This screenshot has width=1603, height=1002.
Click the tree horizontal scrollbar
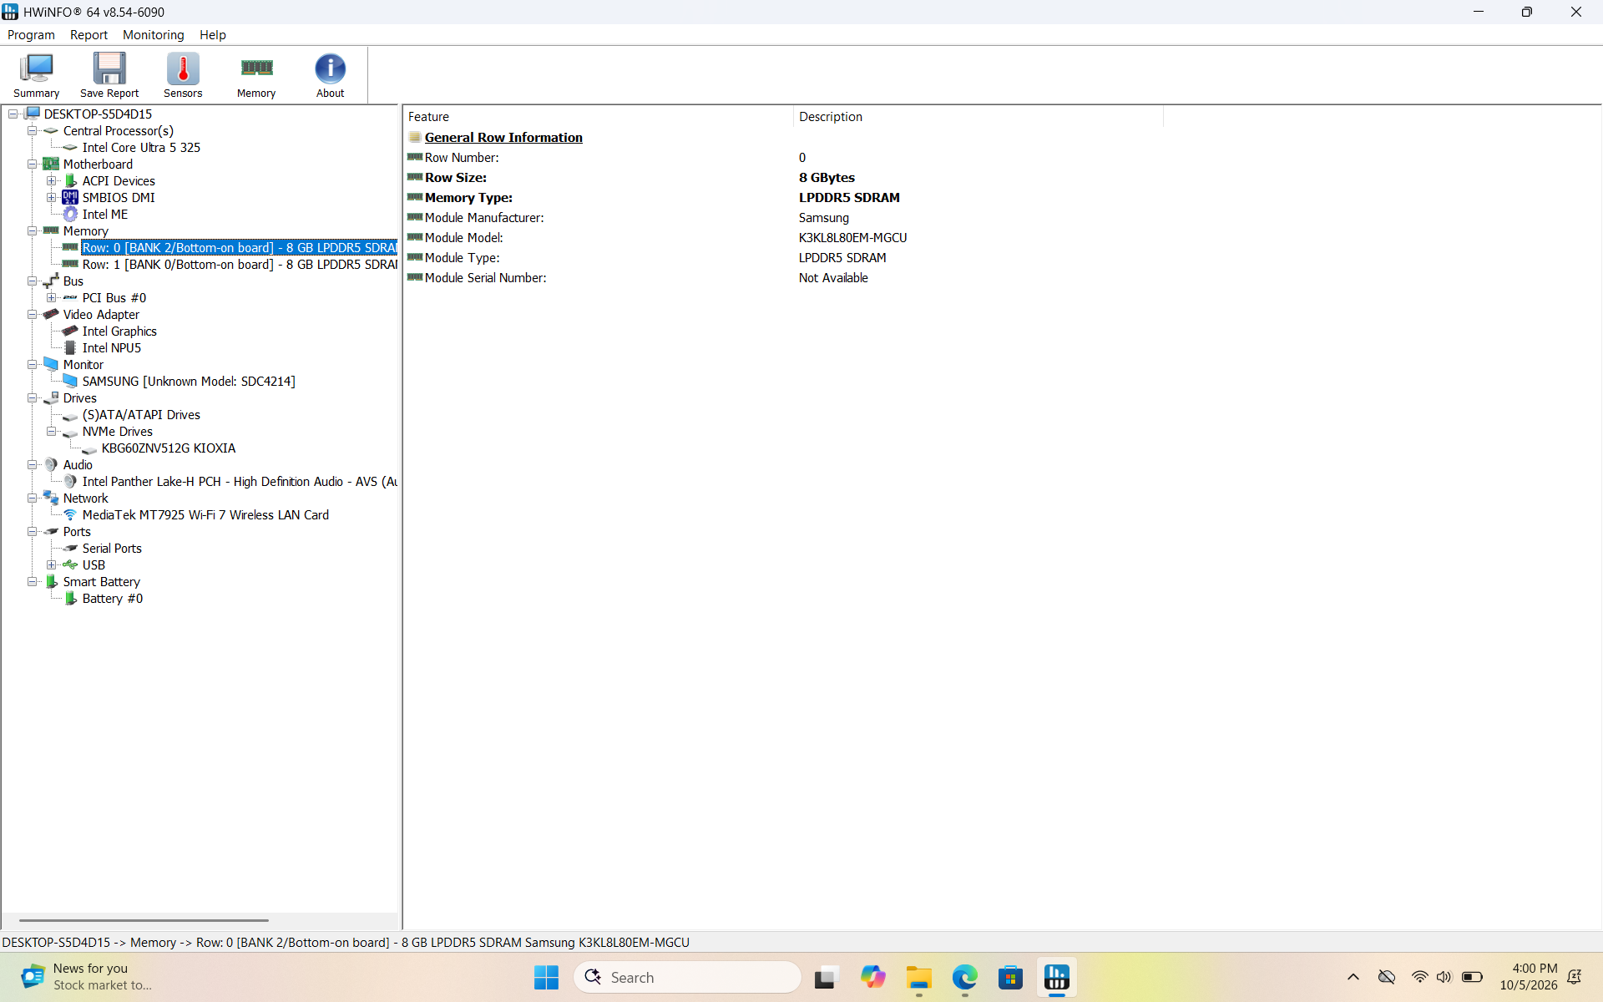144,920
